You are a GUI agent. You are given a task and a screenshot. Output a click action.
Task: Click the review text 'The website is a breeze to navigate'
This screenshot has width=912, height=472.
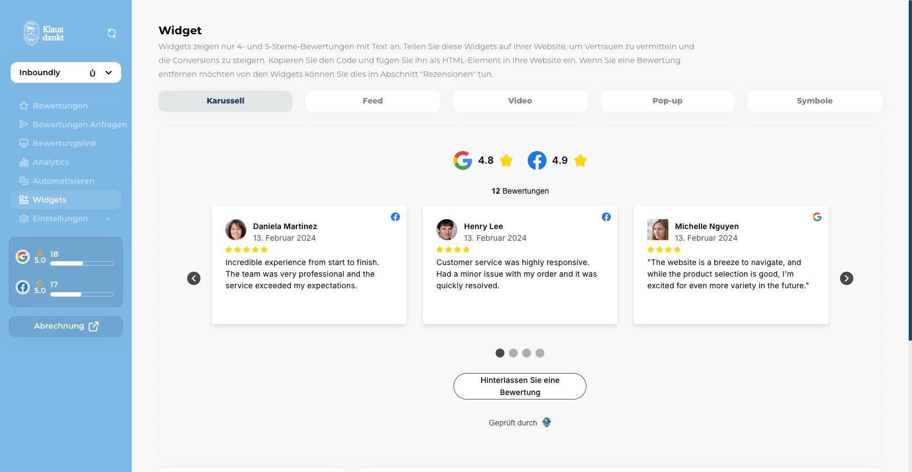728,274
